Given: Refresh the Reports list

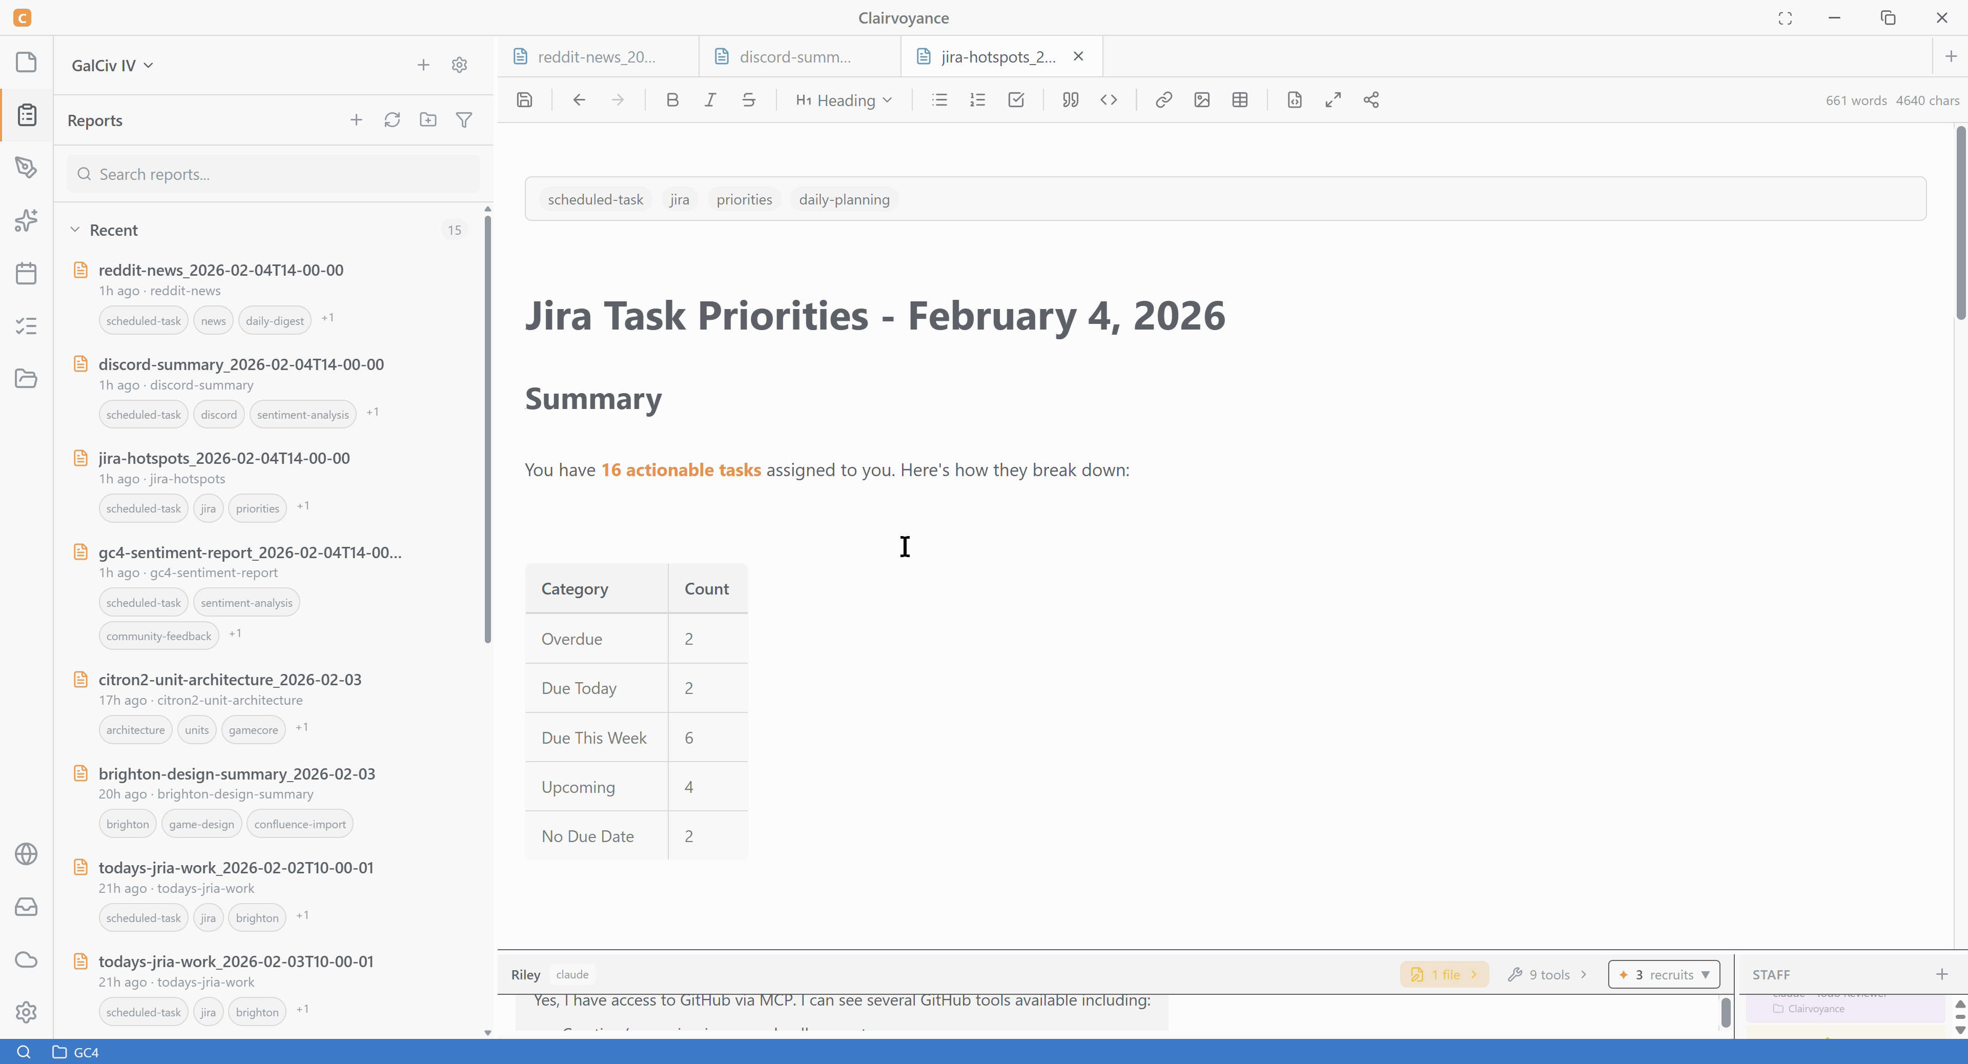Looking at the screenshot, I should click(392, 120).
